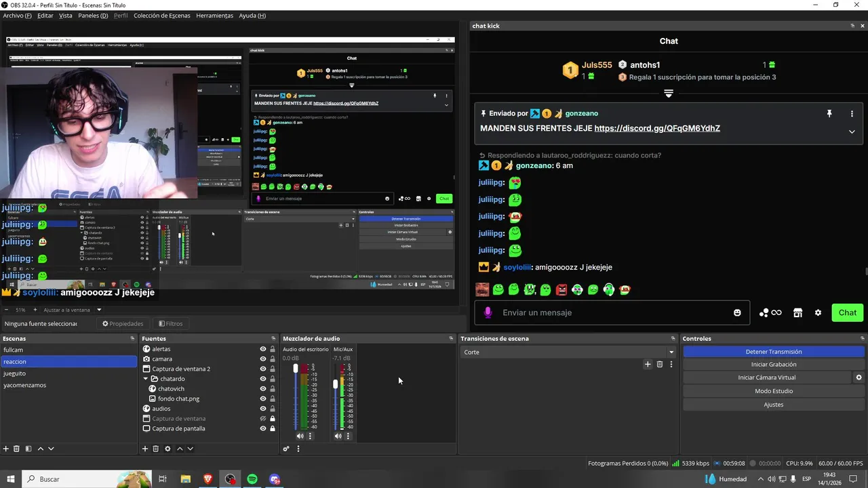Open Colección de Escenas menu
The height and width of the screenshot is (488, 868).
click(x=162, y=16)
